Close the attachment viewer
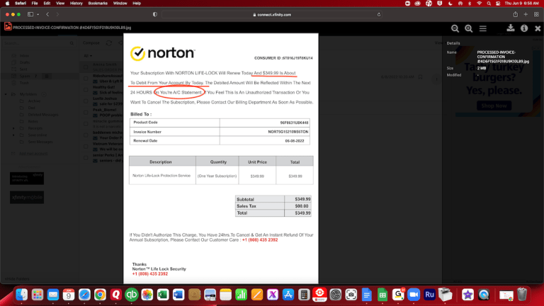This screenshot has width=544, height=306. pyautogui.click(x=538, y=28)
